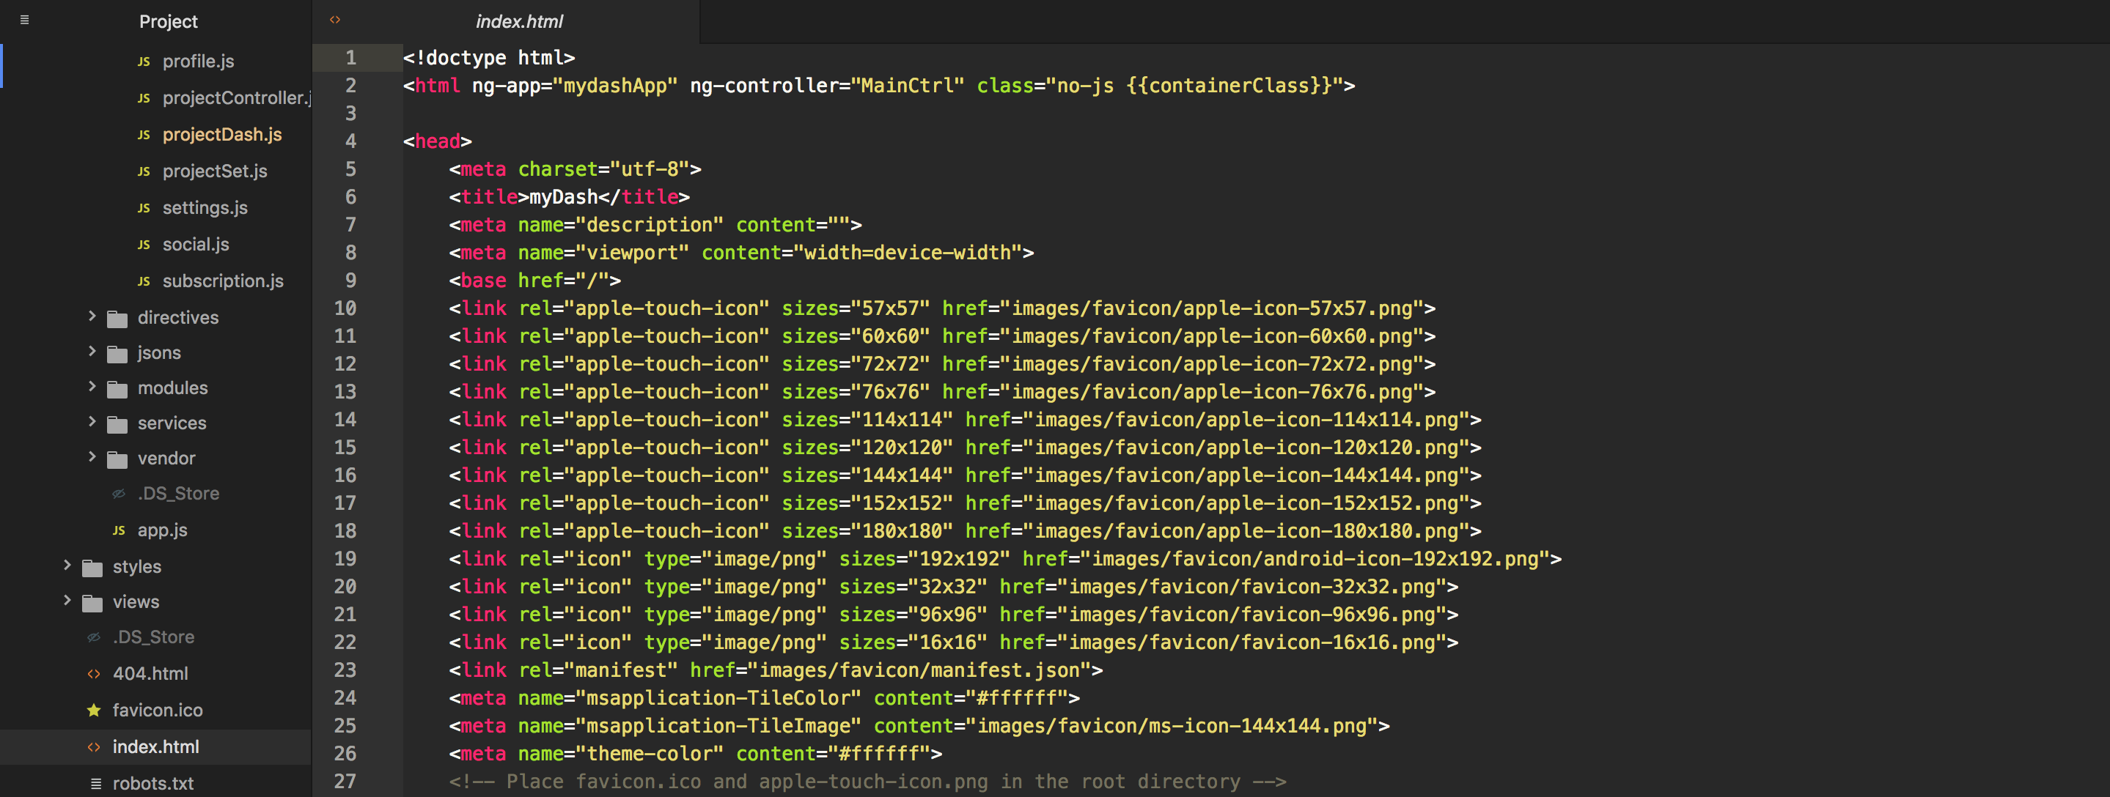2110x797 pixels.
Task: Open settings.js from the file tree
Action: pos(205,208)
